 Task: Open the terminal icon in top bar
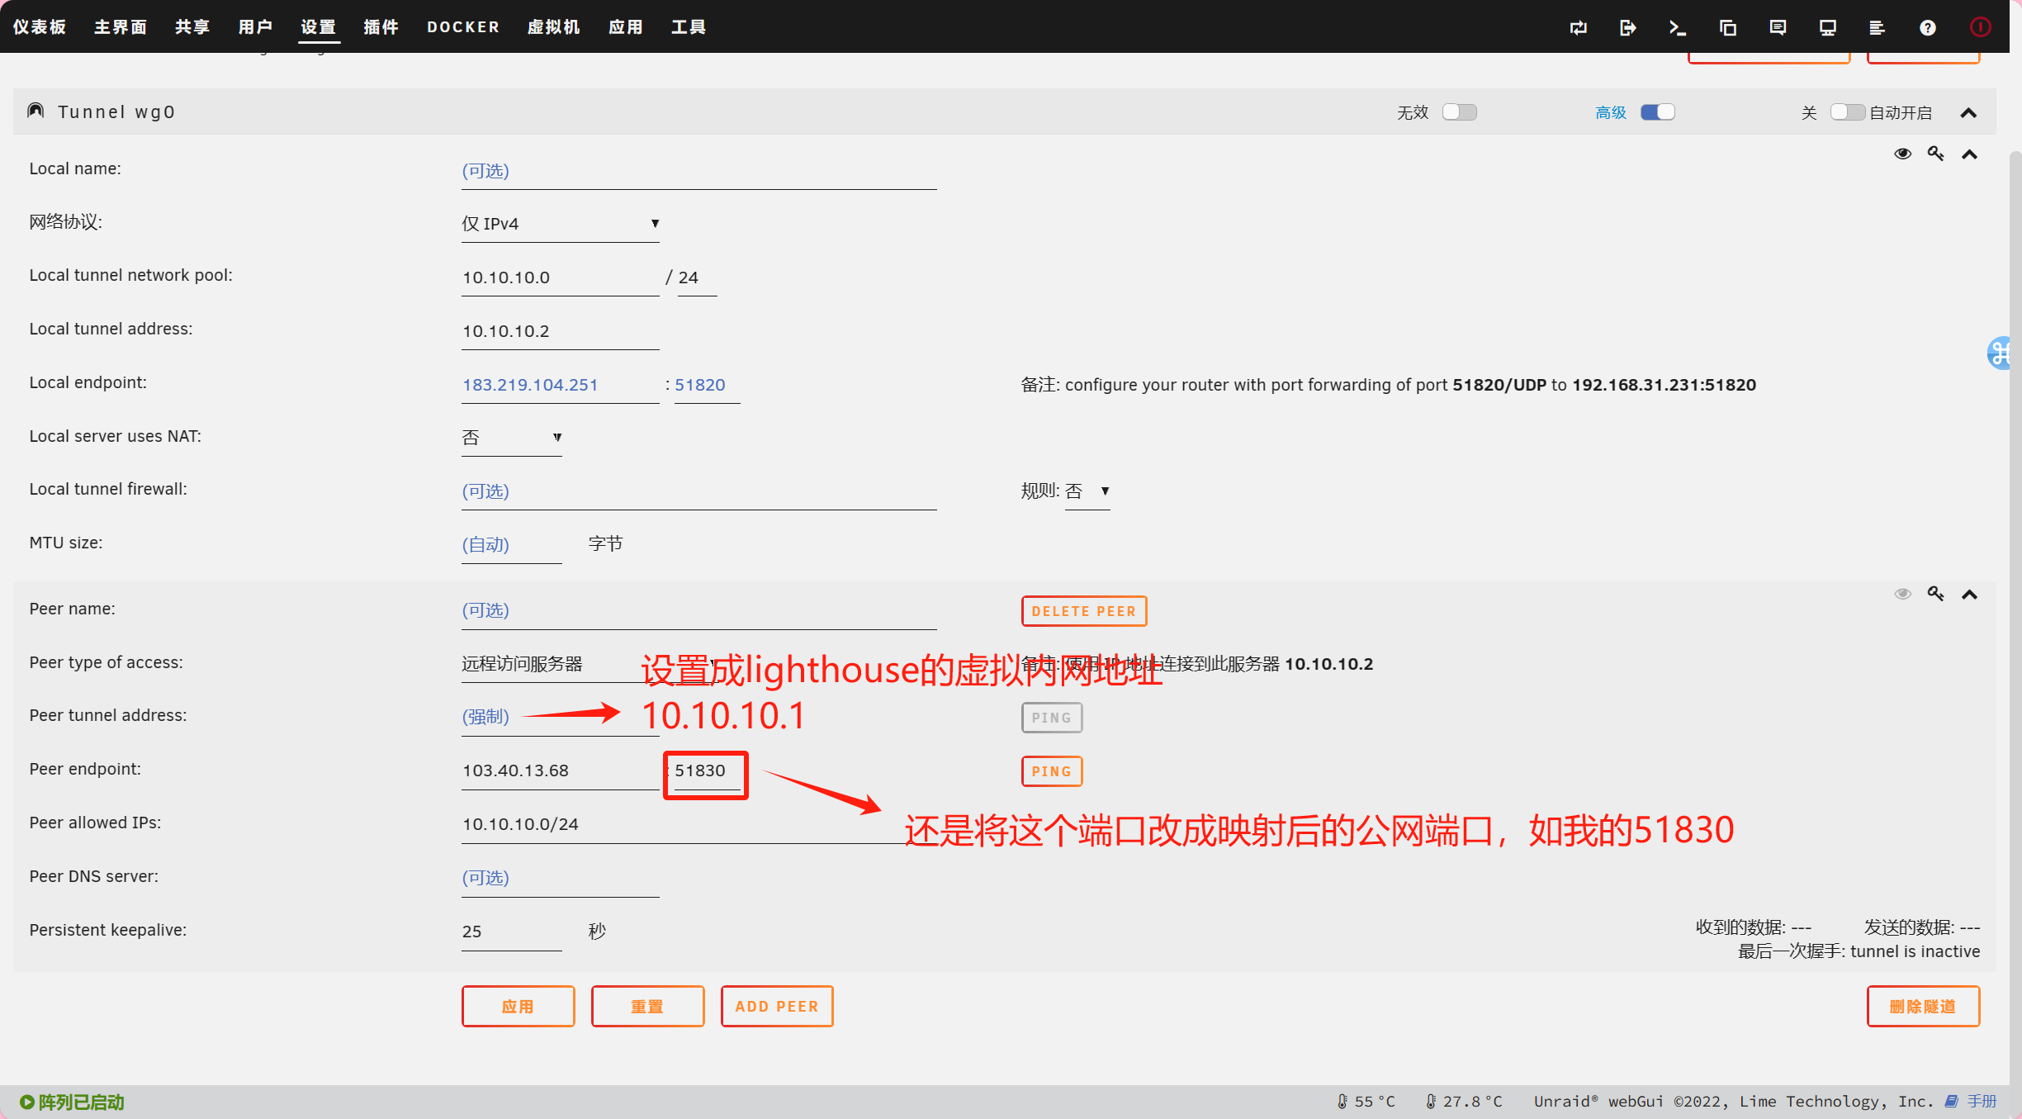pos(1677,27)
